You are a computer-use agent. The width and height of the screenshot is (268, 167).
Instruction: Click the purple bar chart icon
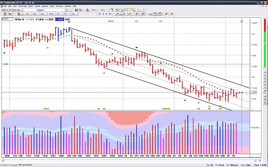pyautogui.click(x=172, y=14)
